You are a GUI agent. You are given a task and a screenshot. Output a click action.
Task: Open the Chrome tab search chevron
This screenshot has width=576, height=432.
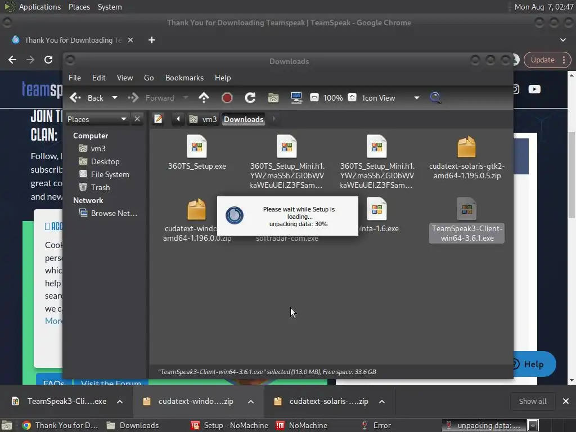coord(562,40)
